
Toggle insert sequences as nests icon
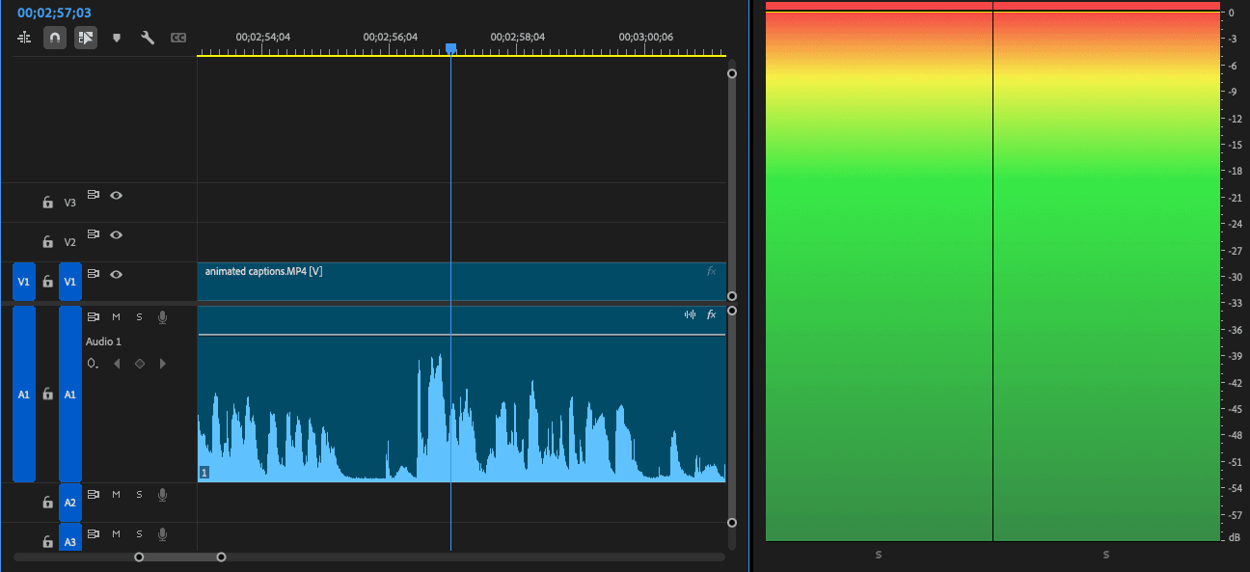click(24, 38)
